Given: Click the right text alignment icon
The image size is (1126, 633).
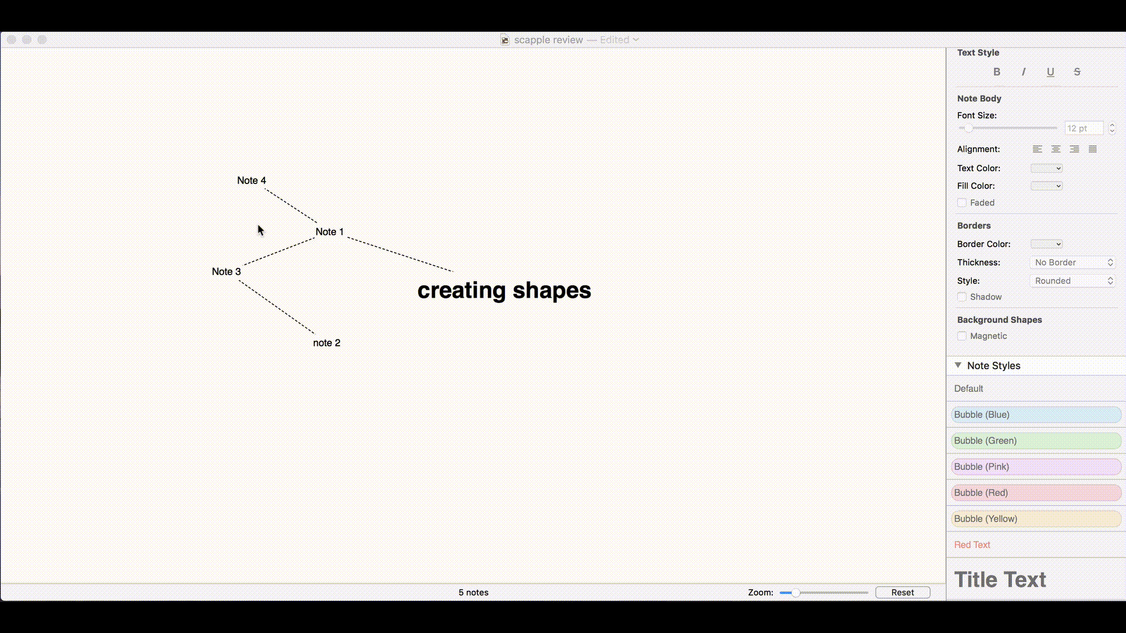Looking at the screenshot, I should click(x=1074, y=149).
